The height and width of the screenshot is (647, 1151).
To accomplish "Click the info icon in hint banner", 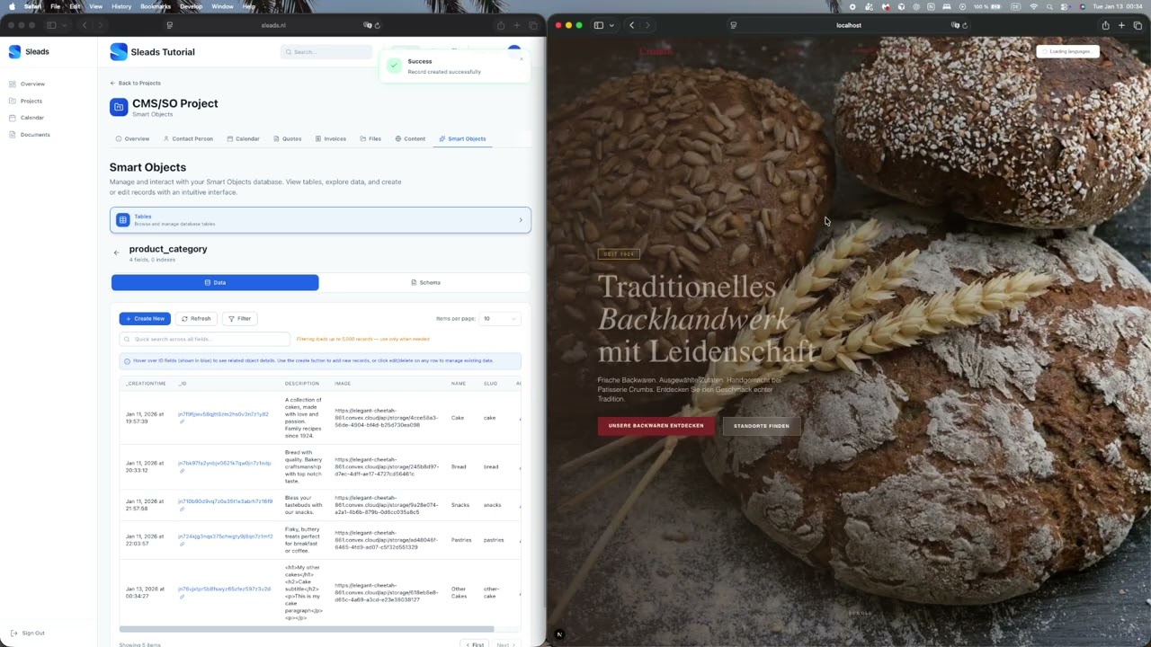I will 127,360.
